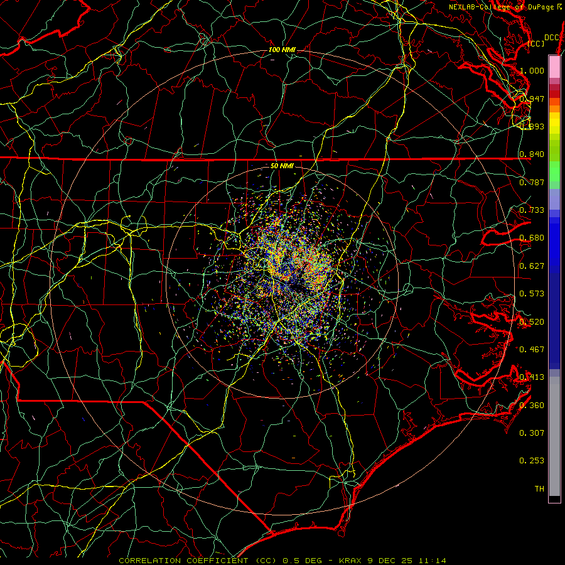Click the Correlation Coefficient KRAX caption text
This screenshot has height=565, width=565.
[x=282, y=561]
